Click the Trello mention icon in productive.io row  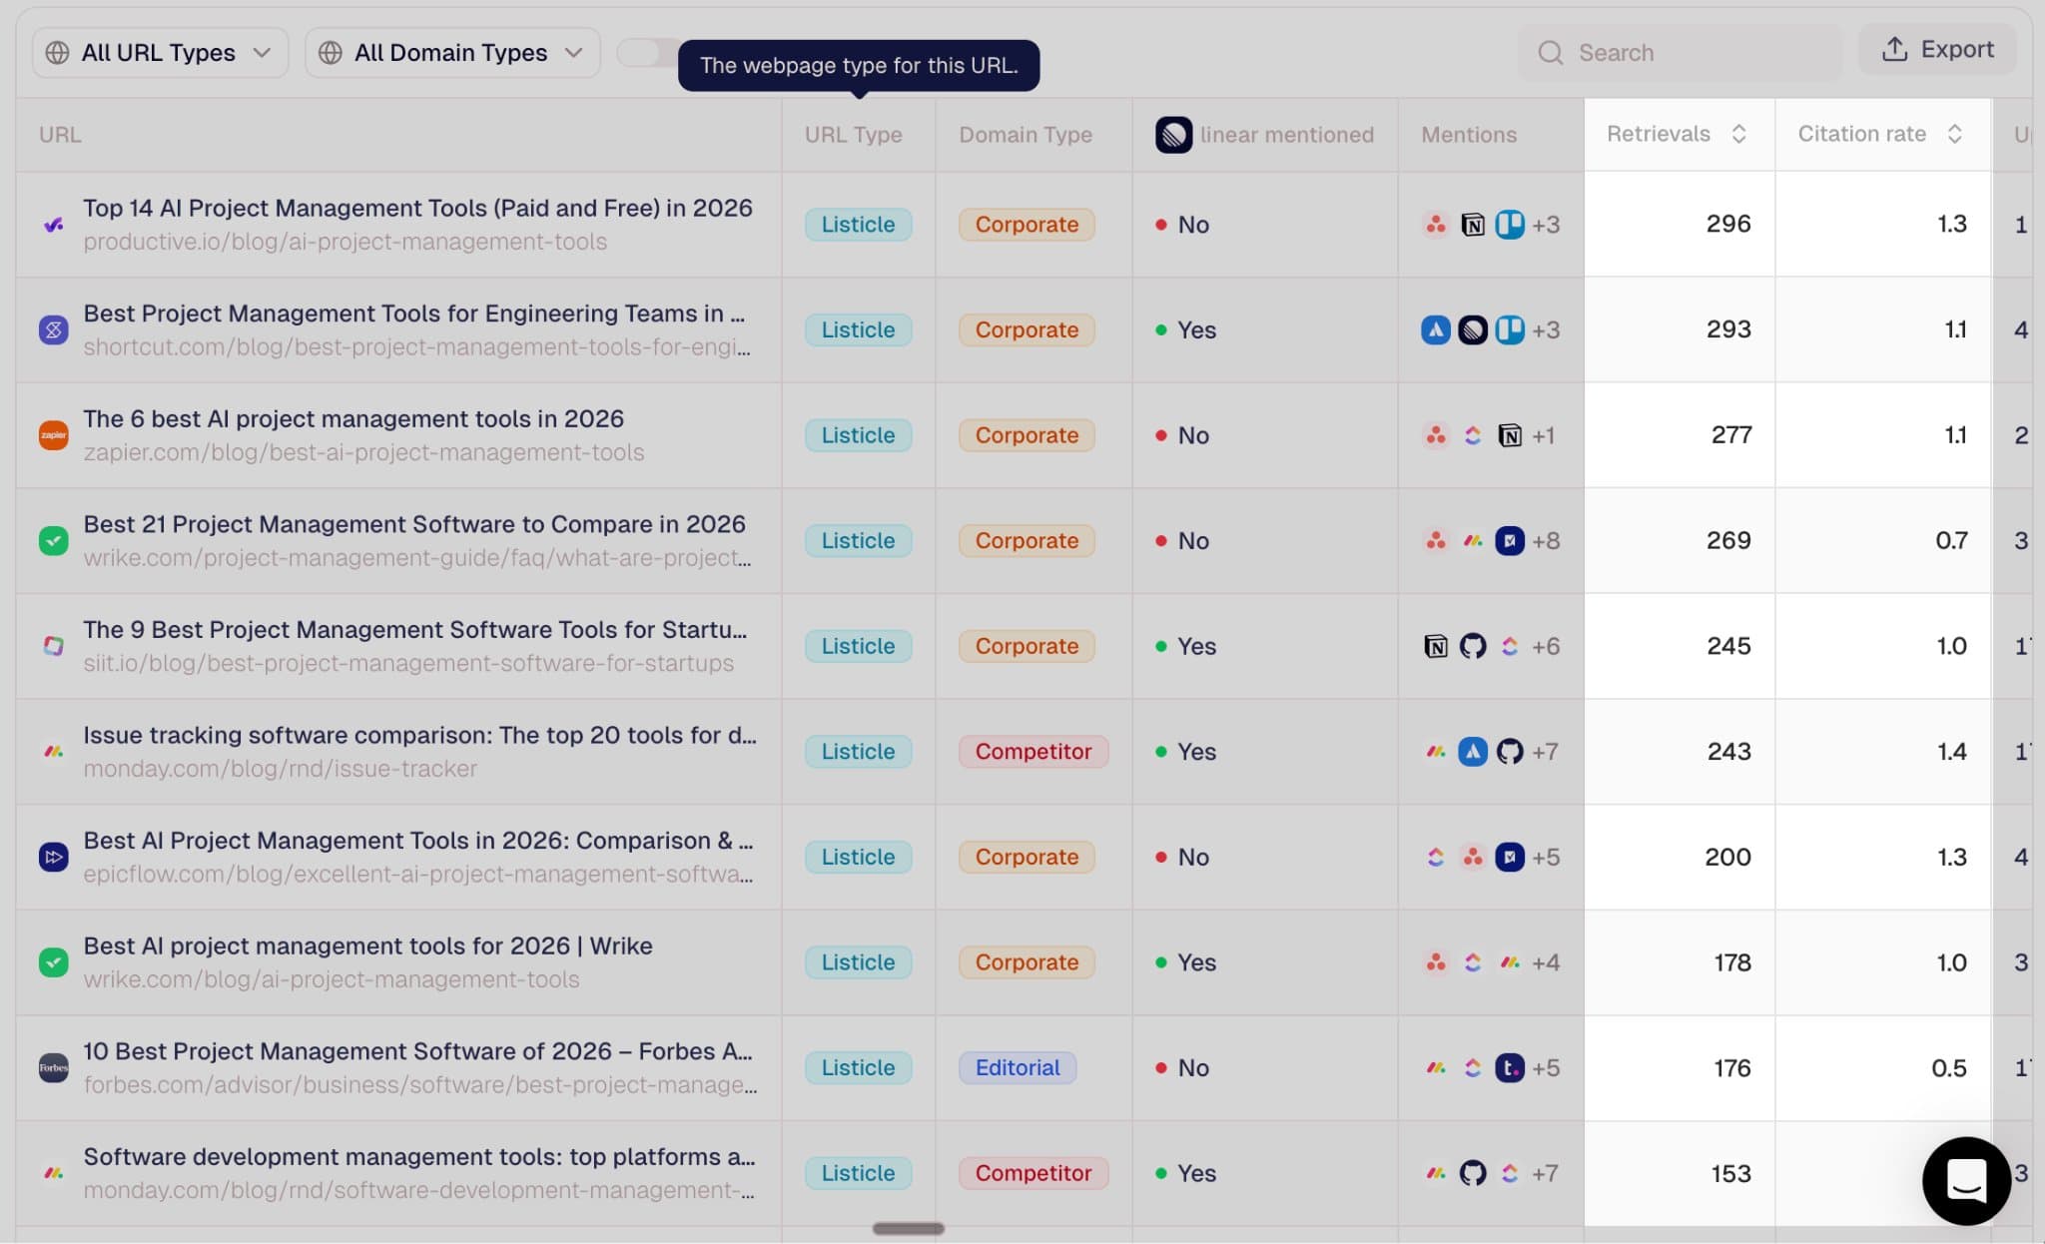pos(1510,225)
